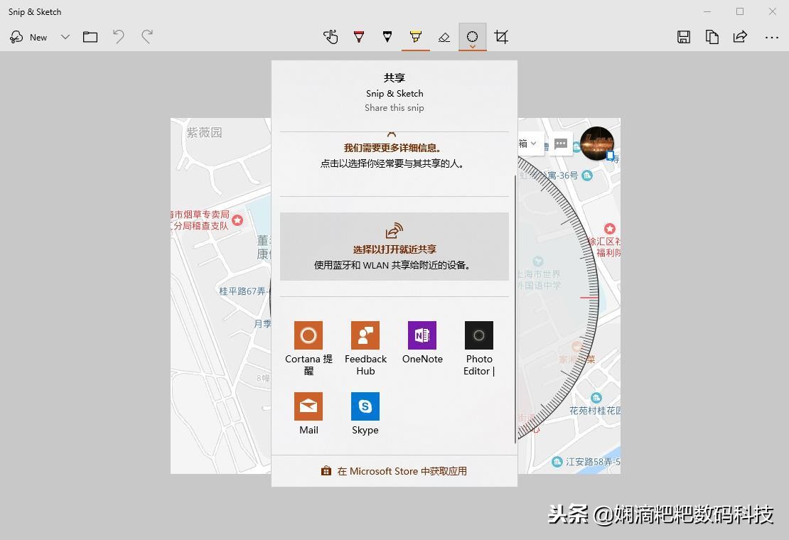Maximize the Snip & Sketch window
This screenshot has width=789, height=540.
740,11
